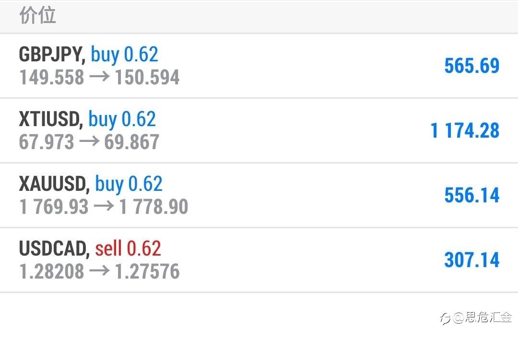Click the 1 174.28 profit value
This screenshot has height=339, width=518.
[x=465, y=130]
